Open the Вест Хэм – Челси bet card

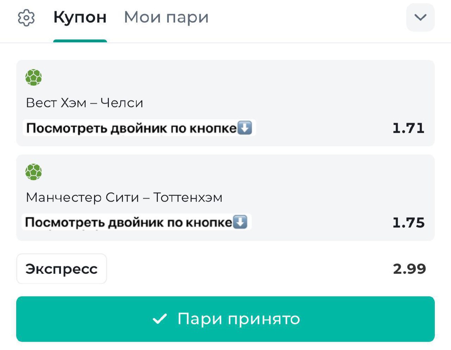pos(225,103)
